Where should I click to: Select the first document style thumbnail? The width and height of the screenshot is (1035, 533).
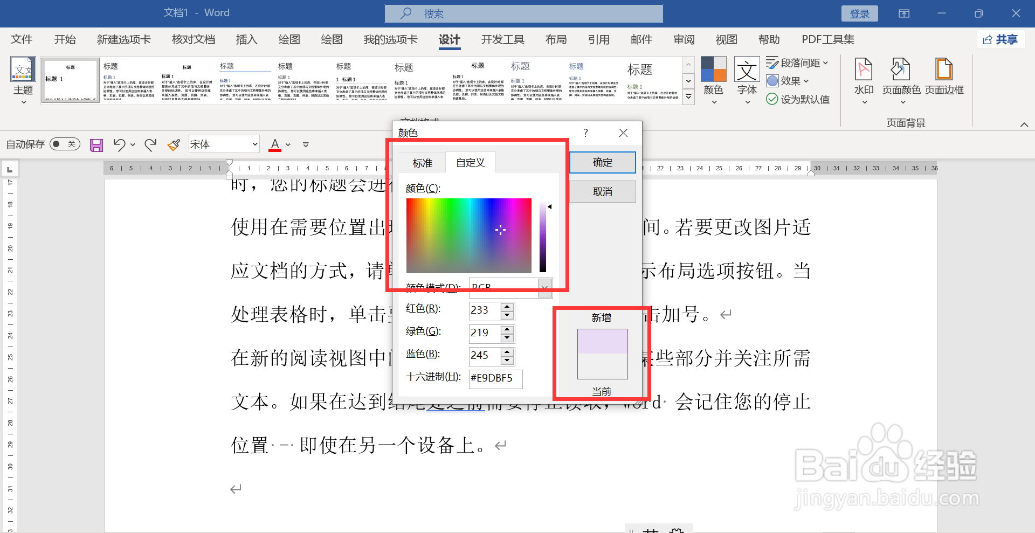pos(70,80)
